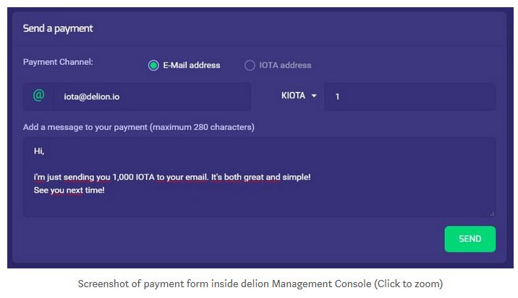Select the IOTA address radio button

(x=250, y=65)
